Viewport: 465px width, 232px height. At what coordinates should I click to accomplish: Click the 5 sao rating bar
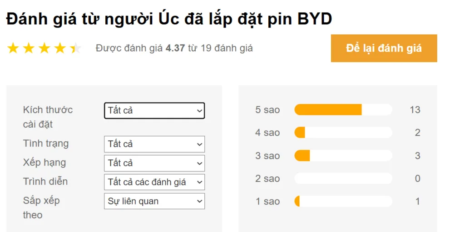click(x=343, y=110)
